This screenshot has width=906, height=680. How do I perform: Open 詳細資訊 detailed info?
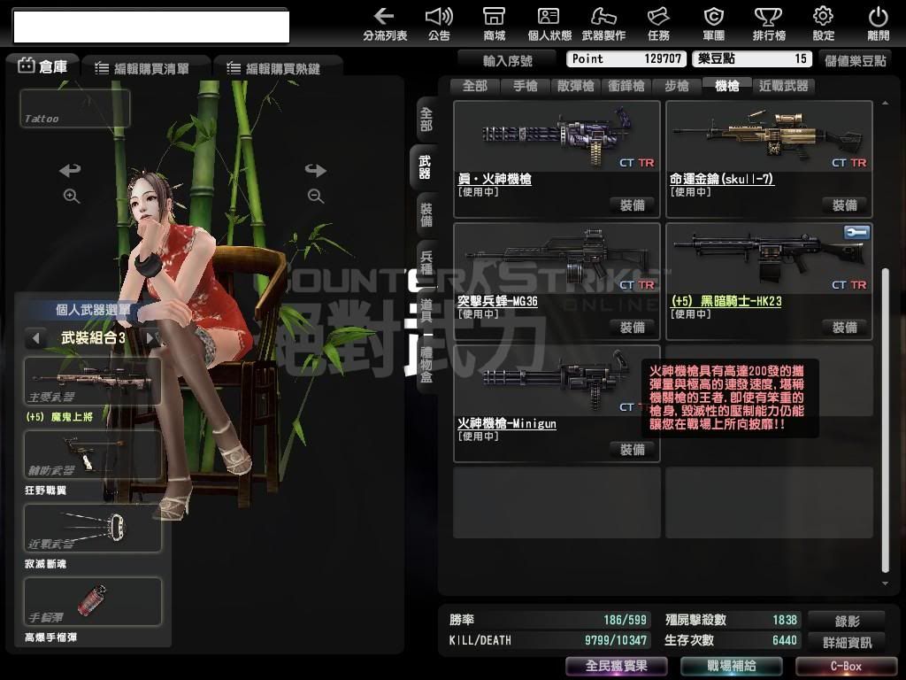pyautogui.click(x=847, y=642)
